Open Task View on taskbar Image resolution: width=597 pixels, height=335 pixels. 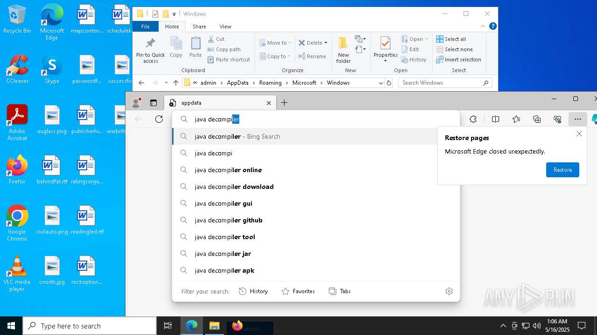(x=168, y=326)
